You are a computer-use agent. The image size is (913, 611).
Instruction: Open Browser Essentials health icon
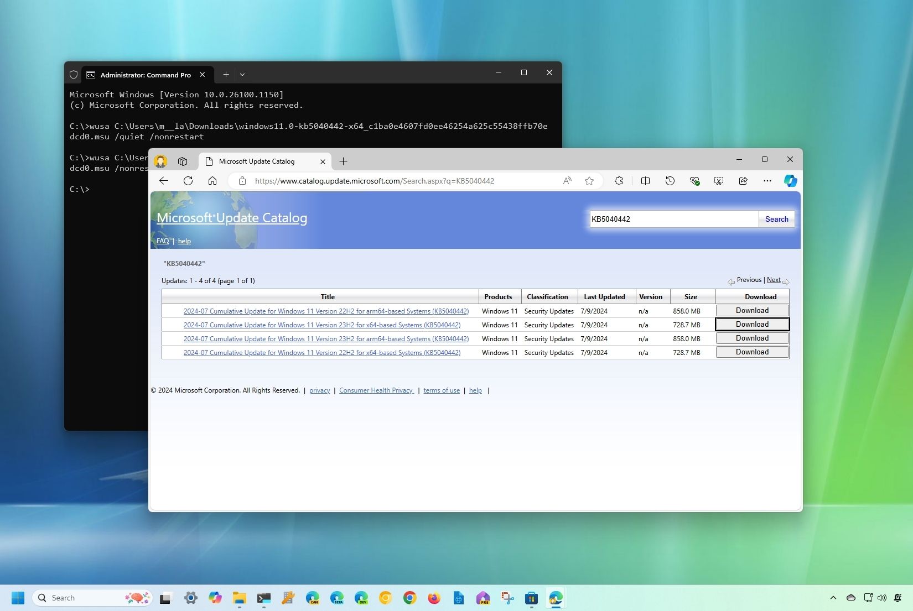click(x=694, y=181)
